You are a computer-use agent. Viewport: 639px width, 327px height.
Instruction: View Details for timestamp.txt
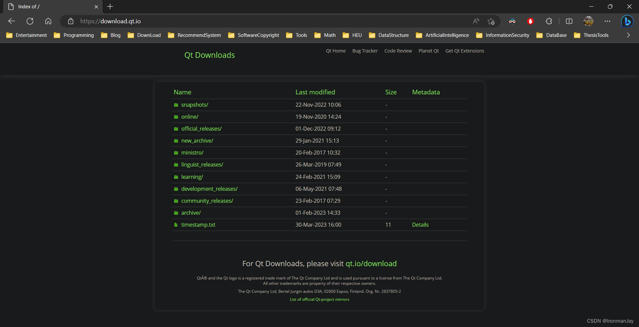point(420,225)
